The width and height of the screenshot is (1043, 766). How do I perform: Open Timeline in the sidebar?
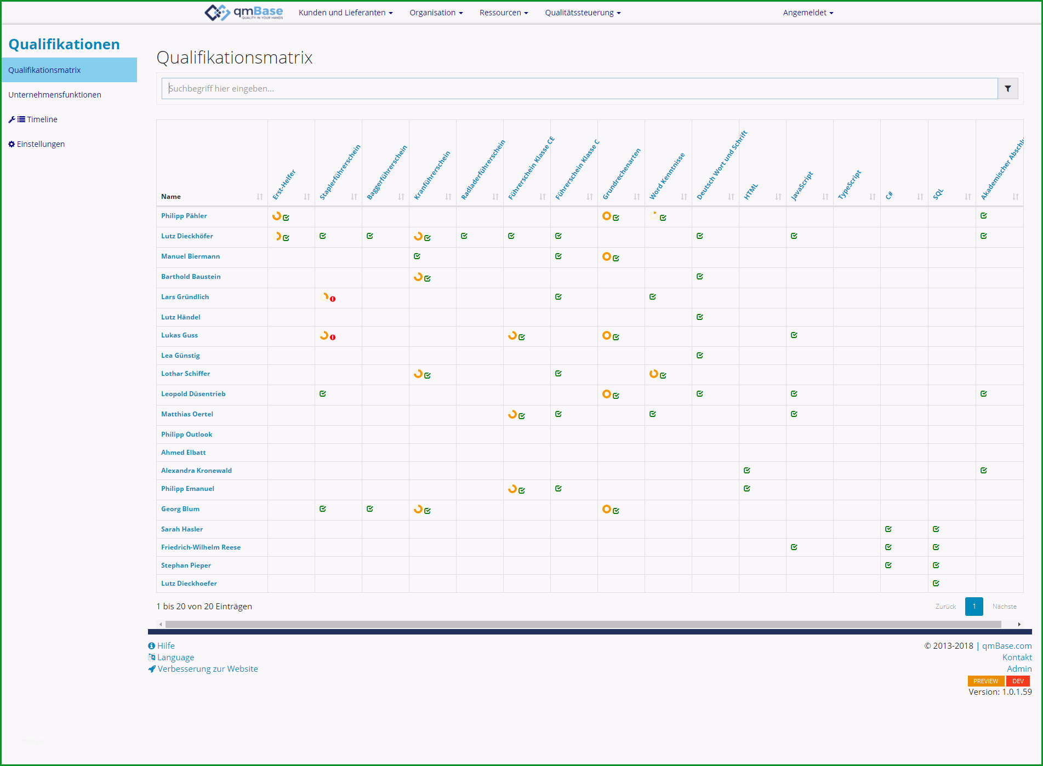(42, 119)
